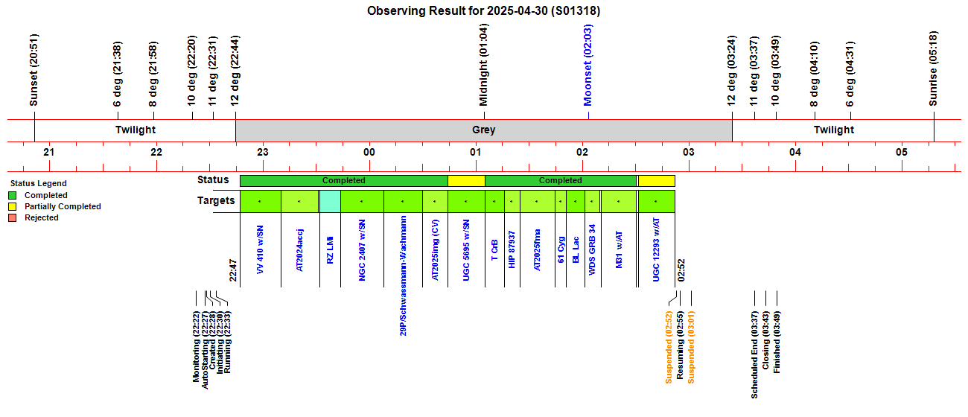Select the 12 deg (03:24) marker
The height and width of the screenshot is (417, 968).
click(731, 71)
